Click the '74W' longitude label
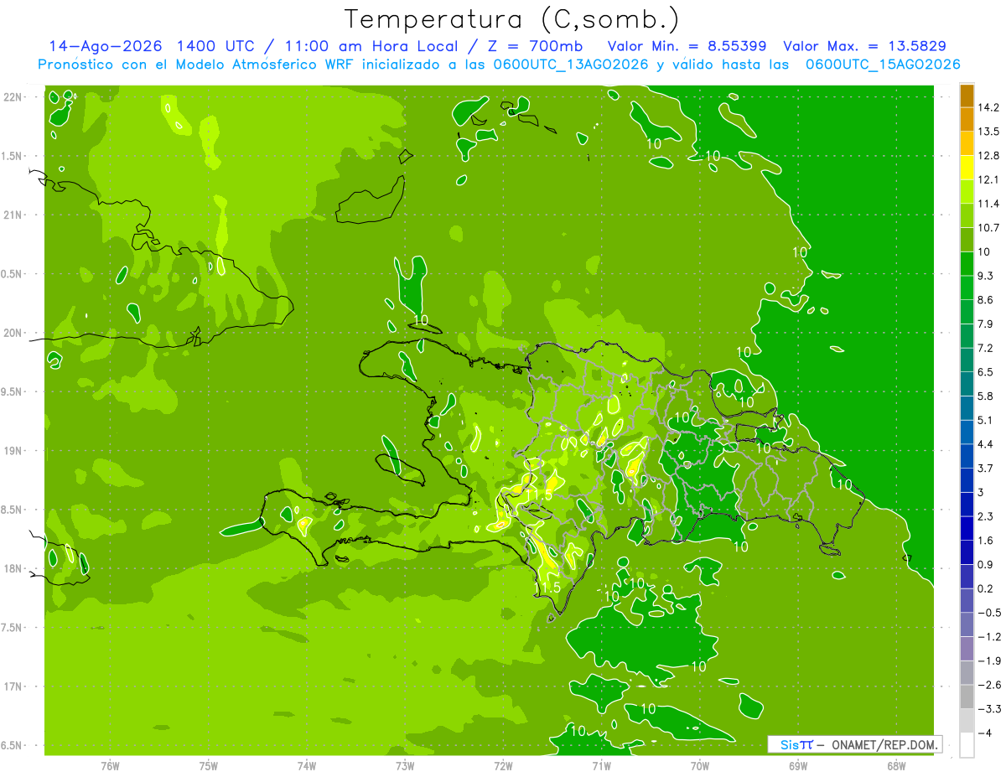Screen dimensions: 1006x777 [x=307, y=764]
